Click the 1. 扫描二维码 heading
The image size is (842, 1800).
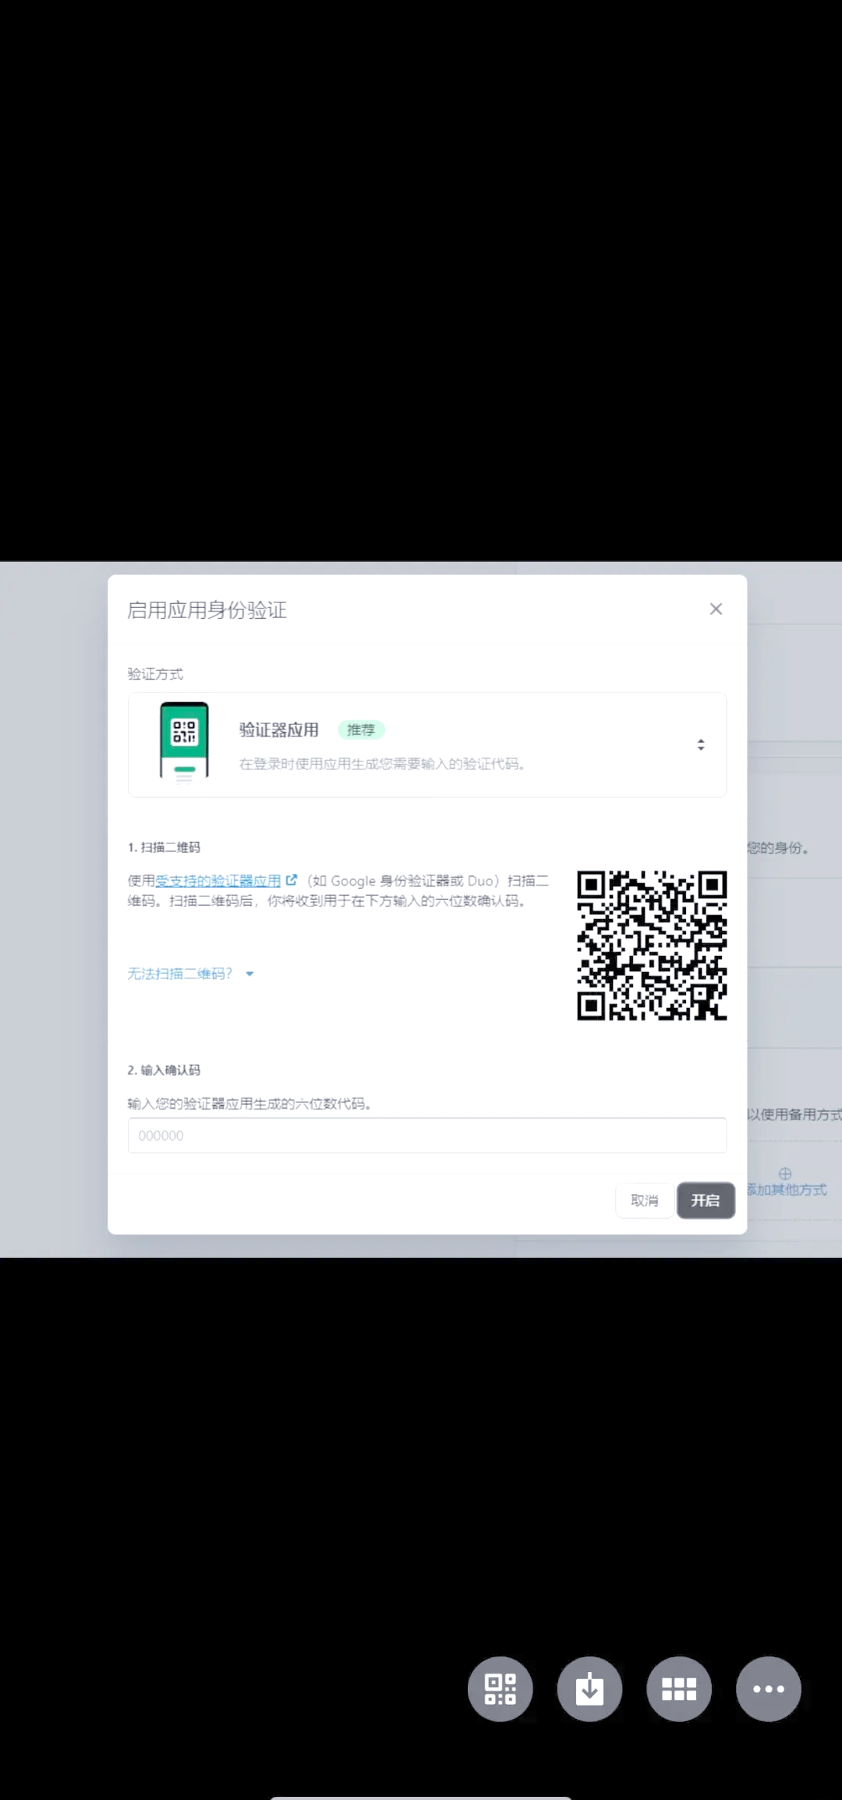[164, 847]
